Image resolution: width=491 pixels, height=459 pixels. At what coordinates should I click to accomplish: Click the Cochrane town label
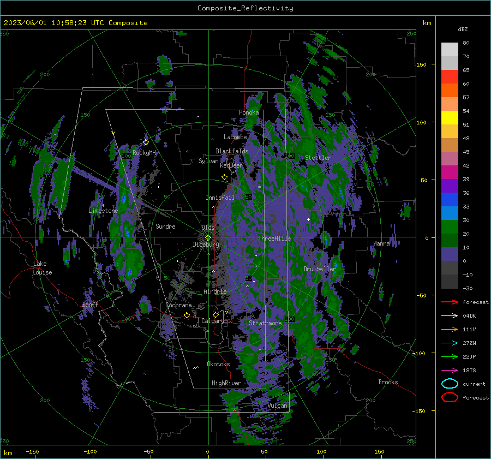(178, 305)
